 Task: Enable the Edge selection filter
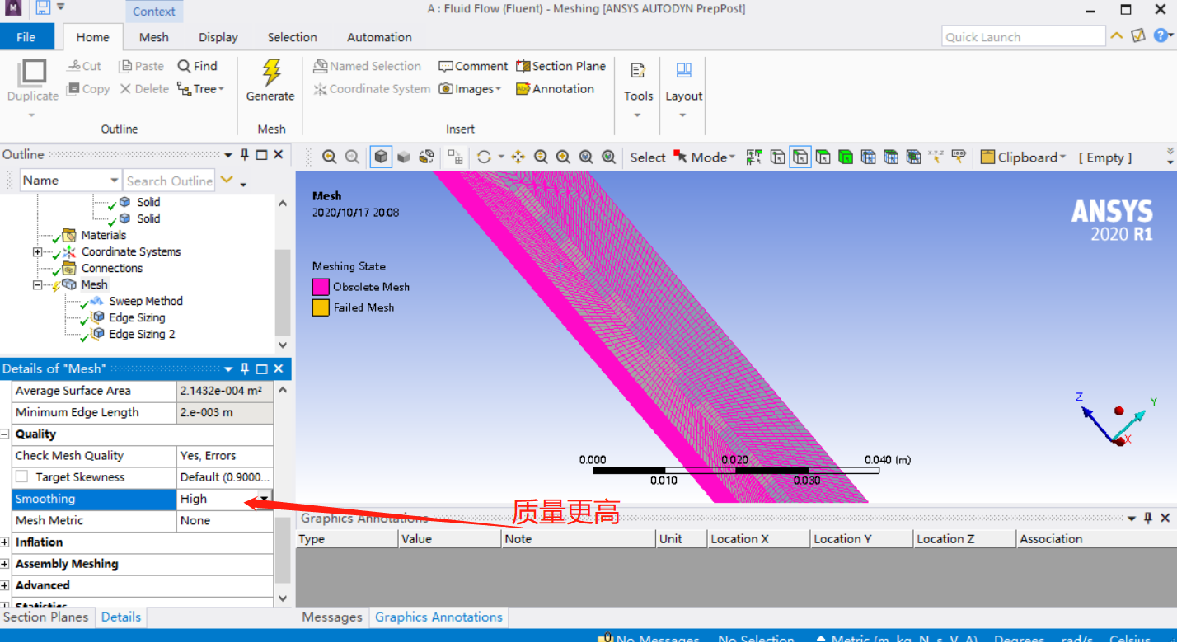800,157
